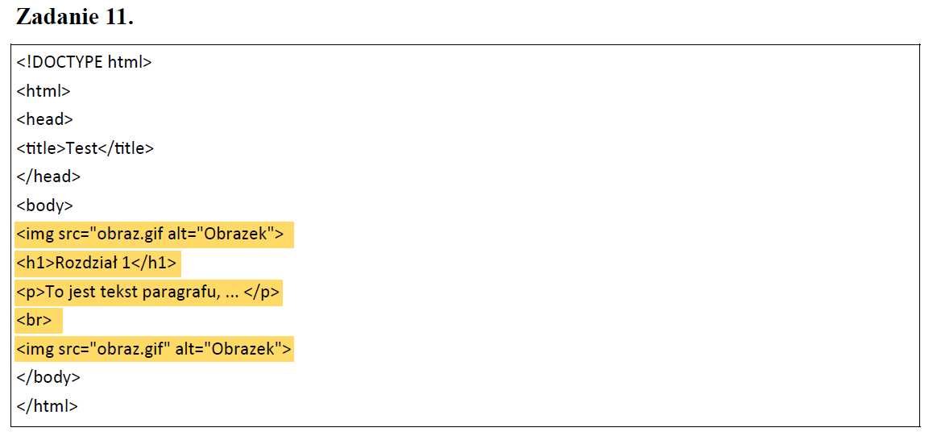937x436 pixels.
Task: Click the opening <title> tag
Action: point(41,148)
